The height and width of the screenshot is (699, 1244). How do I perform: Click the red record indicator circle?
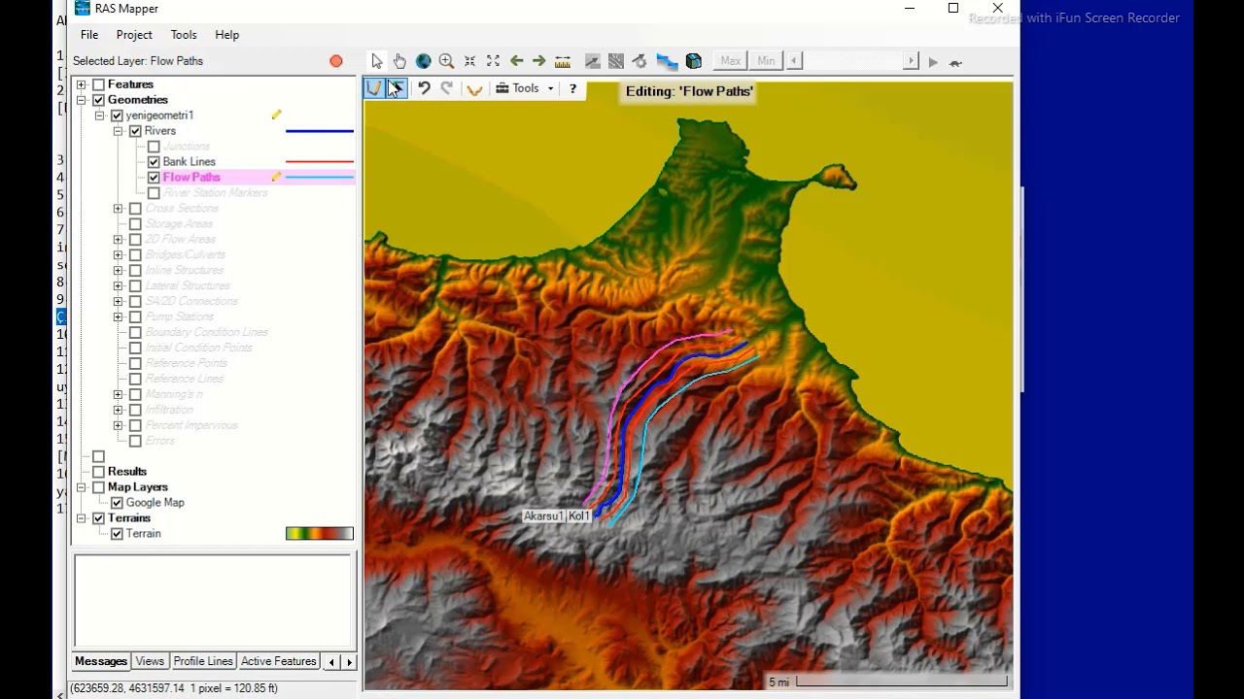pos(336,61)
